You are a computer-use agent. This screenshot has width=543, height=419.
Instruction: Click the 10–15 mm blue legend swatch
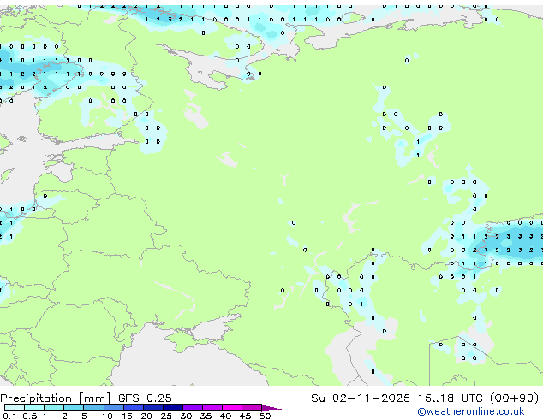(114, 408)
